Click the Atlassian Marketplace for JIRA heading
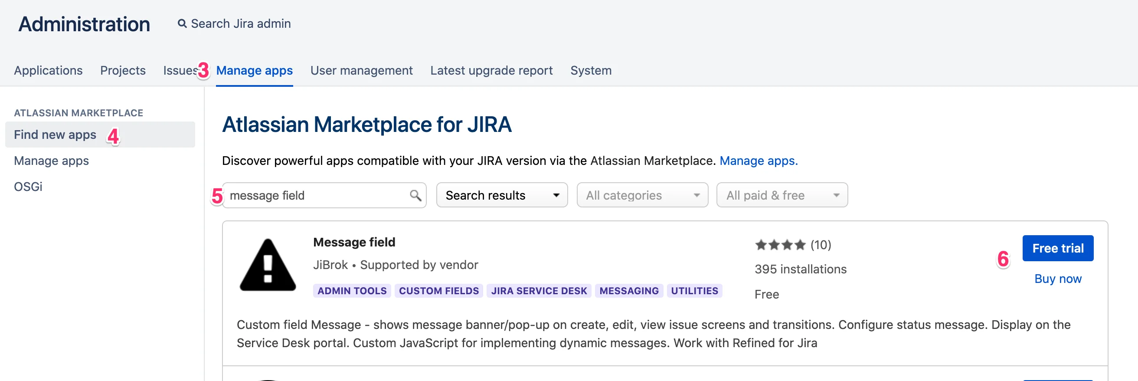 point(366,125)
